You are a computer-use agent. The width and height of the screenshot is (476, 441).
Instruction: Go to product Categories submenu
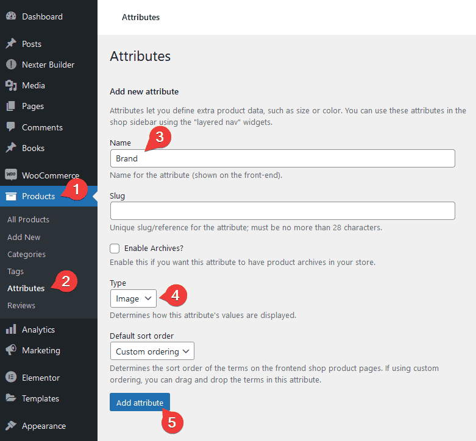(26, 254)
